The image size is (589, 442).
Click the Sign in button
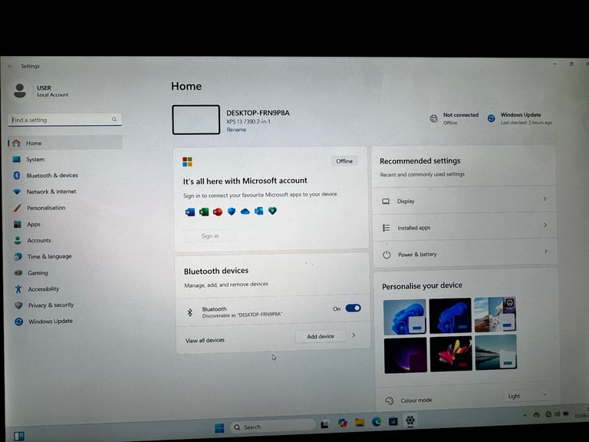pyautogui.click(x=209, y=236)
